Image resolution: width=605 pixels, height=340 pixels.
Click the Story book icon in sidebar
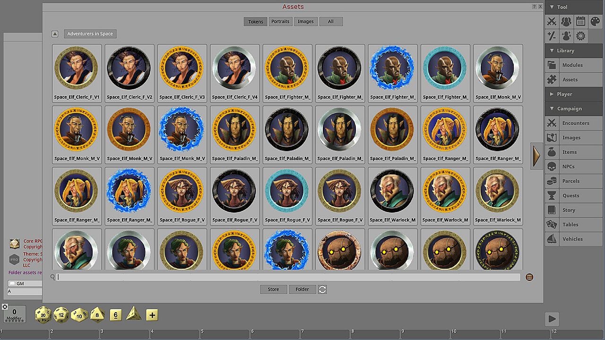click(x=552, y=210)
